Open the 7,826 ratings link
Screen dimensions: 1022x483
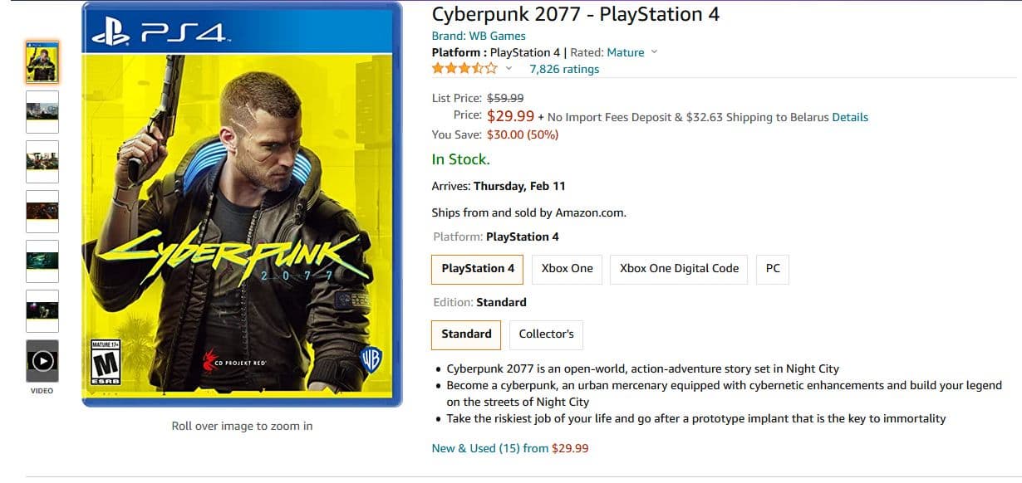pyautogui.click(x=564, y=69)
